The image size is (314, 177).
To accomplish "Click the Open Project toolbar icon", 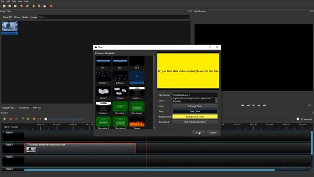I will click(x=10, y=6).
